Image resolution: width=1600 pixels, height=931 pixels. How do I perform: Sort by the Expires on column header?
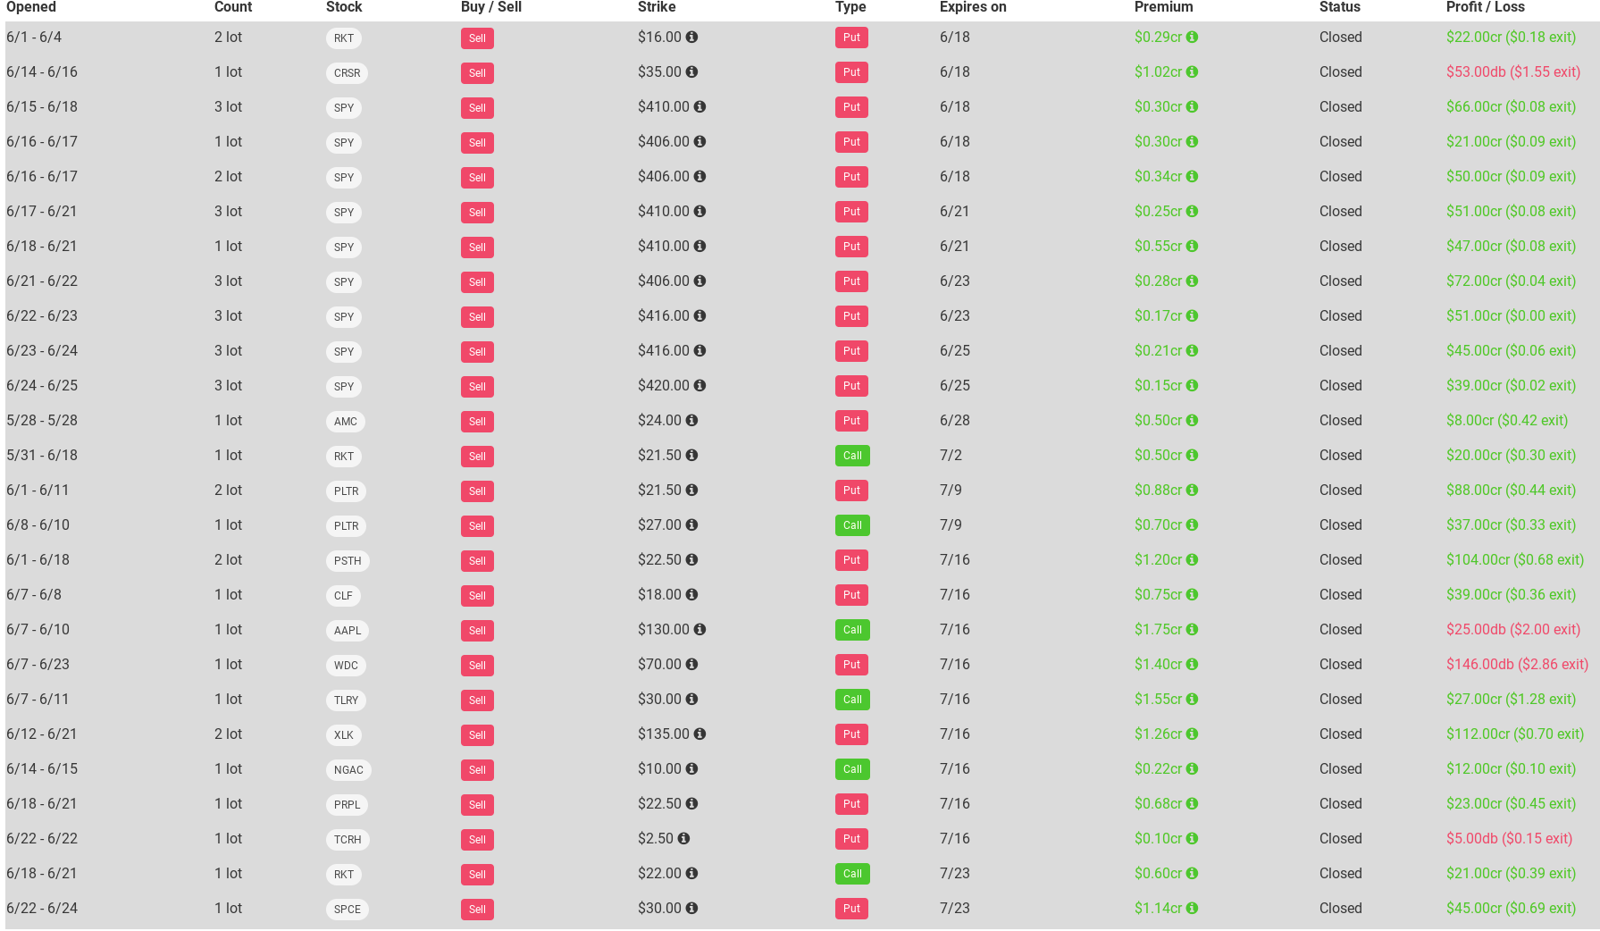[x=973, y=7]
